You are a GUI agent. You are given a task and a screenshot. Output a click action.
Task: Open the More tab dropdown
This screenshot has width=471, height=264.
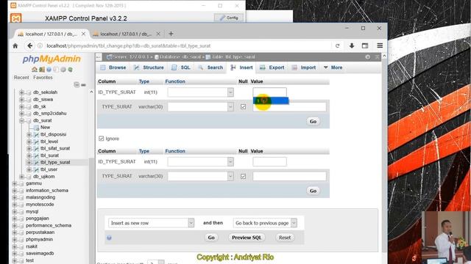333,67
